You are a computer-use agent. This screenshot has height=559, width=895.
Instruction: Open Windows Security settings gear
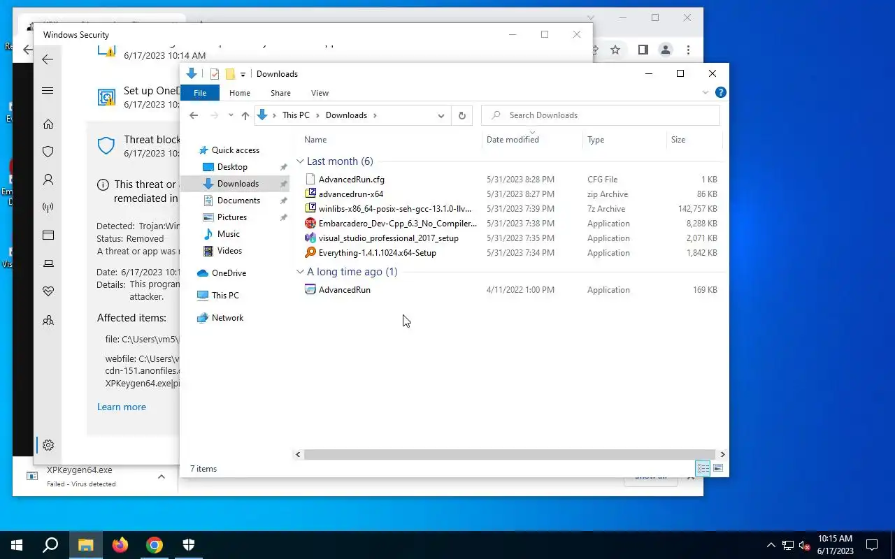[48, 445]
